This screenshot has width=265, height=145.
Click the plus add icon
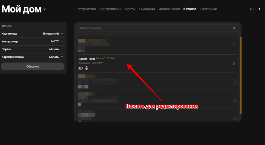pos(259,9)
